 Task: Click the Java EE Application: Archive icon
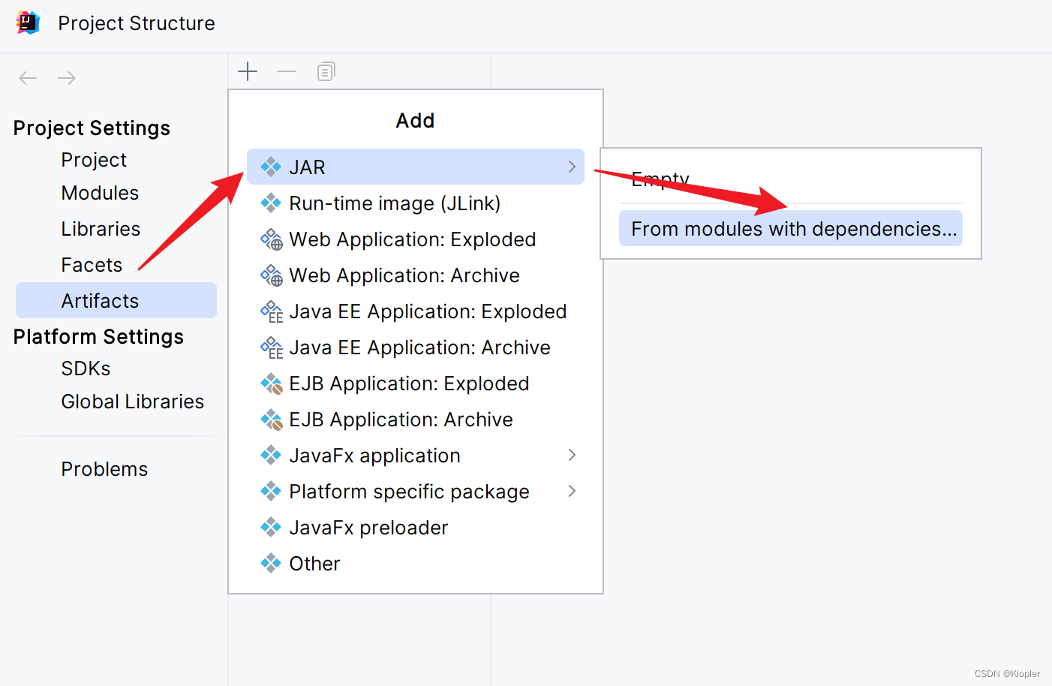pos(272,348)
